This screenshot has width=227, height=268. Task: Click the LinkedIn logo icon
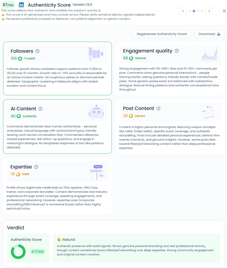coord(21,5)
